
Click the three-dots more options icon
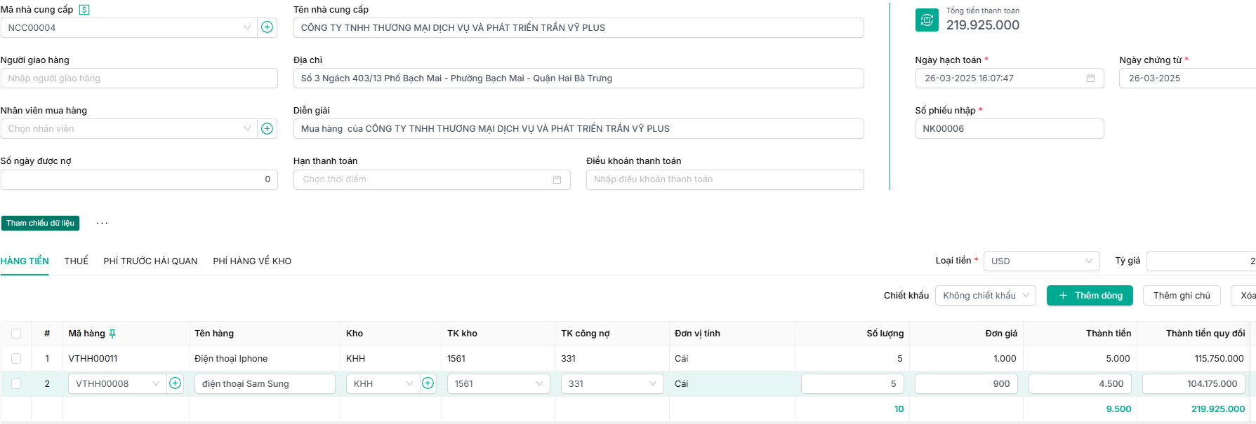coord(102,223)
